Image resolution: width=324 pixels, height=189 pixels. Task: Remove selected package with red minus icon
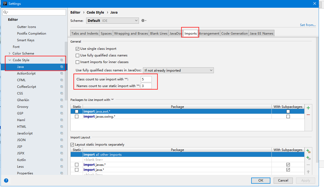point(308,114)
